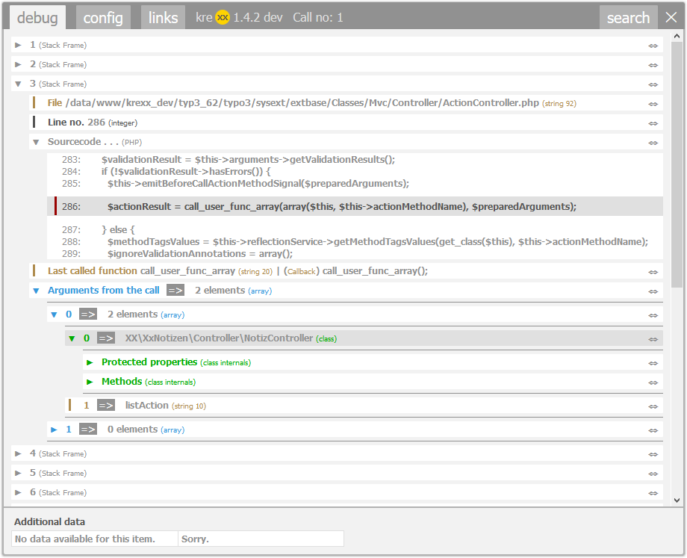Click the => icon beside NotizController
This screenshot has width=687, height=558.
click(105, 338)
